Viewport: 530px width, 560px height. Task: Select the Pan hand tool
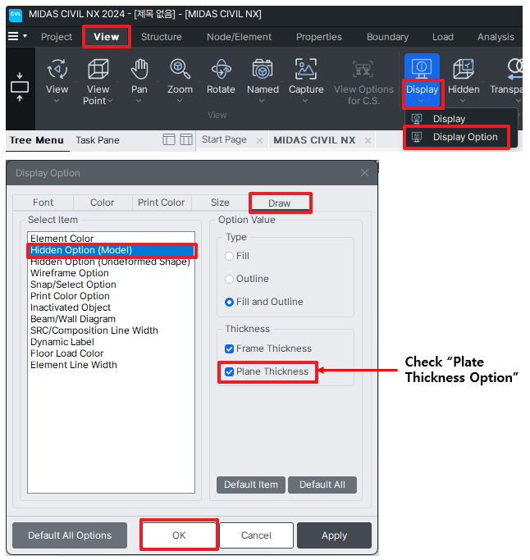pyautogui.click(x=139, y=69)
